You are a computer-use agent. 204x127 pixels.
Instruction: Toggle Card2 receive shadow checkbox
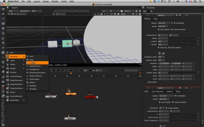pyautogui.click(x=173, y=102)
